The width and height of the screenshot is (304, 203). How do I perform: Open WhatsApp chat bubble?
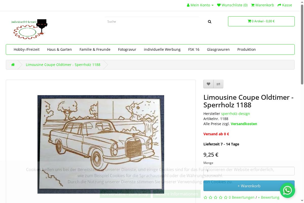click(288, 190)
